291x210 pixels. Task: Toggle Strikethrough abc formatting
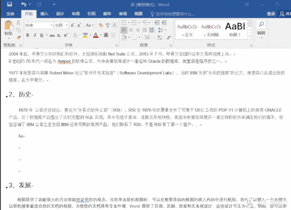coord(52,35)
